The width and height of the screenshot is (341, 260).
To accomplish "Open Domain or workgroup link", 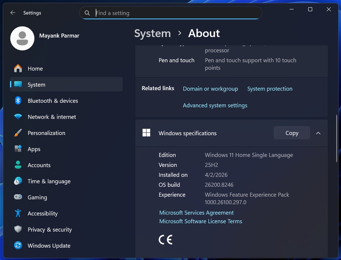I will pos(210,89).
